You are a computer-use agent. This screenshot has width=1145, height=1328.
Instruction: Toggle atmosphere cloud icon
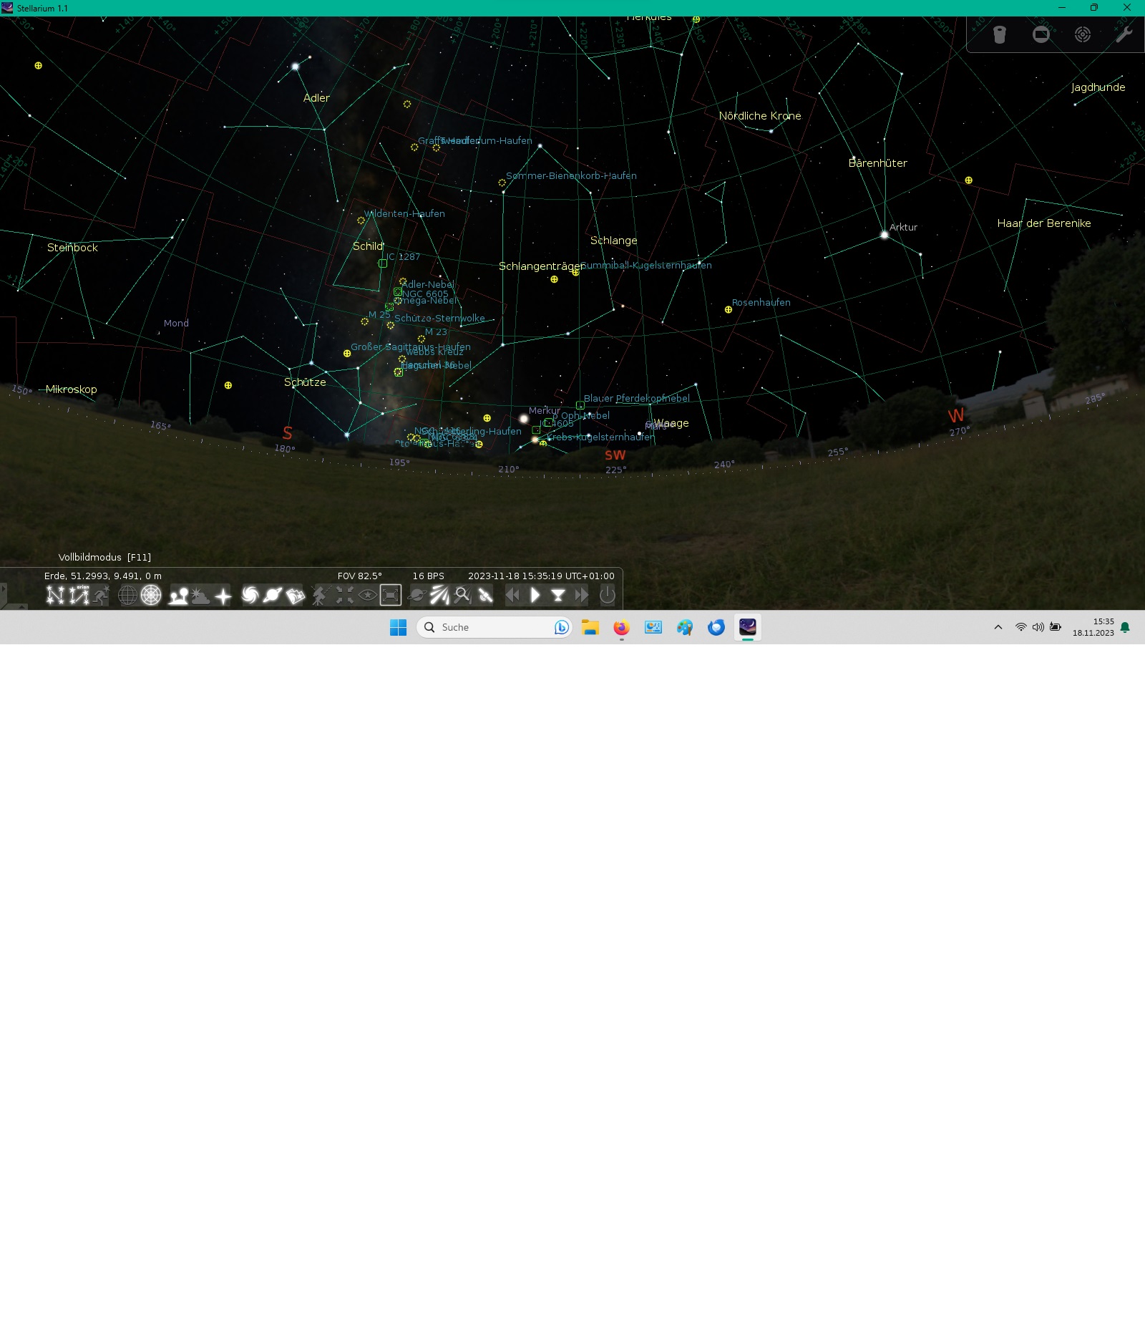[x=200, y=595]
